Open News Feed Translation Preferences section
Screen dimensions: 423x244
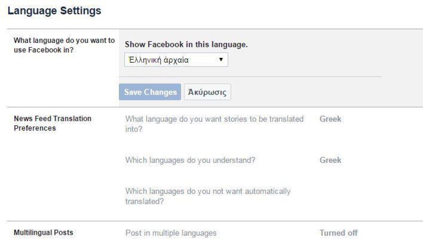53,123
